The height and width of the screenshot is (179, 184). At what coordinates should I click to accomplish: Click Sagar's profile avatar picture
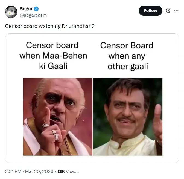click(x=11, y=11)
